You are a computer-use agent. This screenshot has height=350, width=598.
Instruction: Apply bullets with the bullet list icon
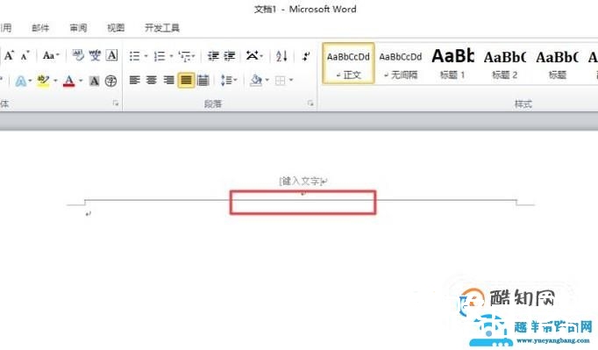tap(134, 56)
